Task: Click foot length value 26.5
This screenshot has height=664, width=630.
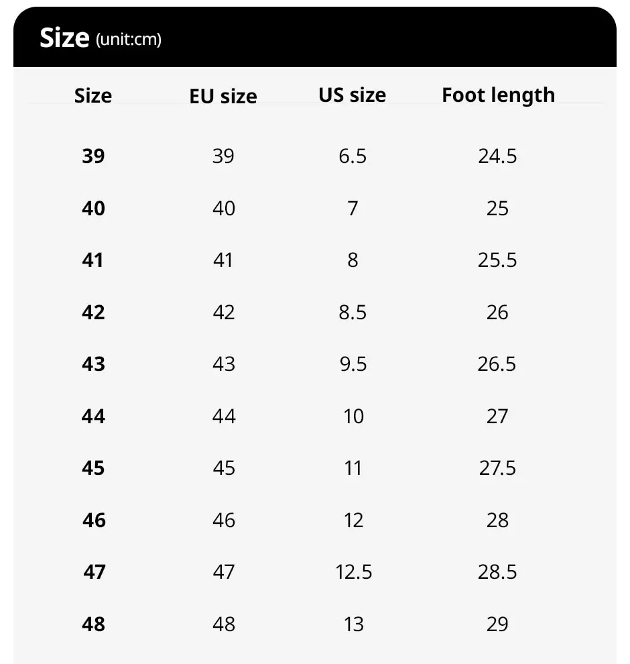Action: click(497, 364)
